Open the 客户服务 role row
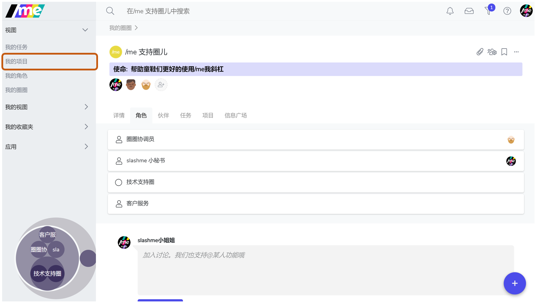Image resolution: width=537 pixels, height=306 pixels. pyautogui.click(x=316, y=204)
